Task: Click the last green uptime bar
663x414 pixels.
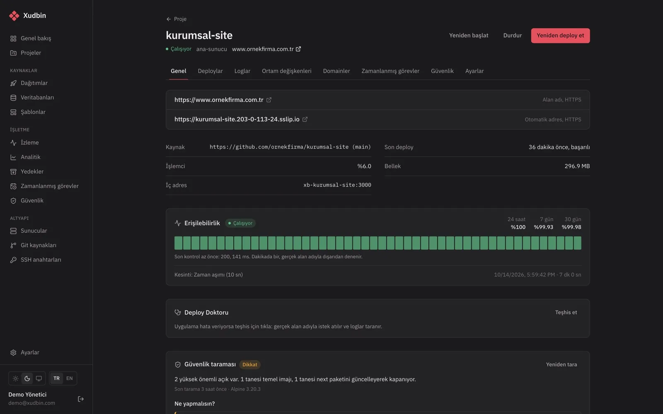Action: point(578,243)
